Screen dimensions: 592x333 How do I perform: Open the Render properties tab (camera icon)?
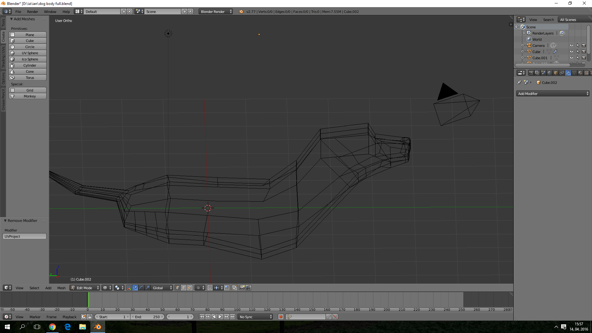pos(531,73)
